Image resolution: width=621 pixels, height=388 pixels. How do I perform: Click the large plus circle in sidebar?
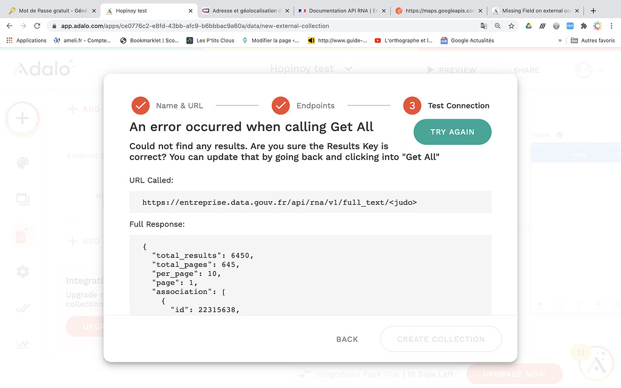(22, 118)
